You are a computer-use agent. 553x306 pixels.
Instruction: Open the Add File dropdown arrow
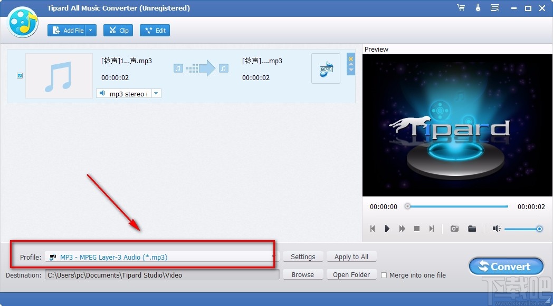91,30
